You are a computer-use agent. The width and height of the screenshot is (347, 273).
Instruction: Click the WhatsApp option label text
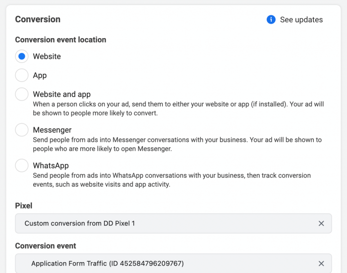51,165
